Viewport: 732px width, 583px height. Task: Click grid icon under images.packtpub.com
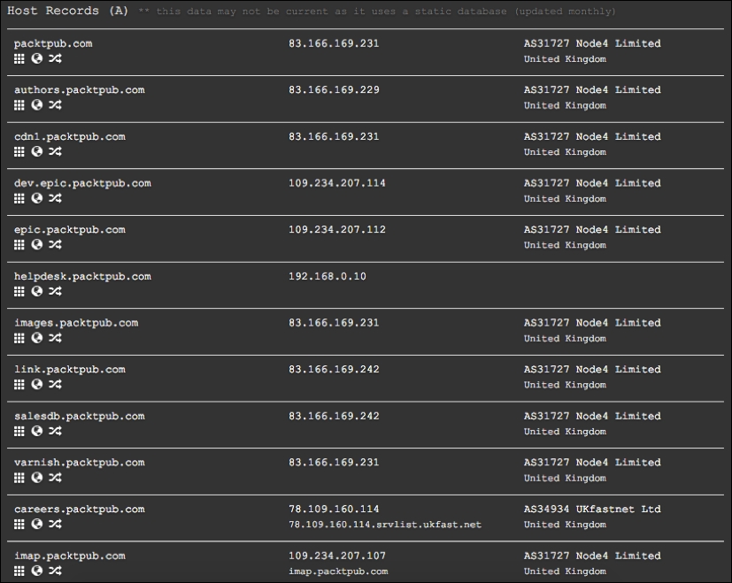(19, 338)
